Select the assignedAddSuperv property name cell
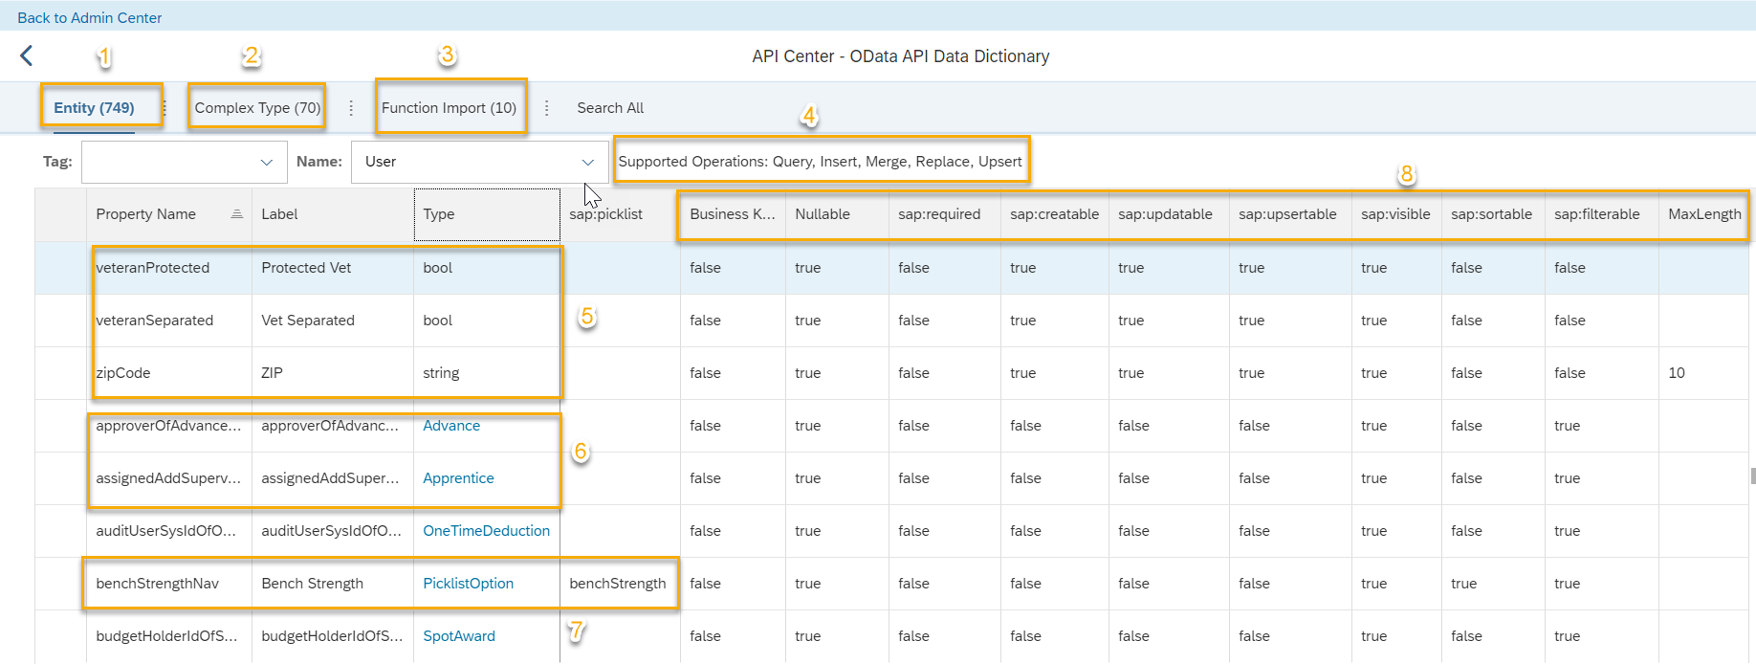Screen dimensions: 1756x664 [169, 478]
